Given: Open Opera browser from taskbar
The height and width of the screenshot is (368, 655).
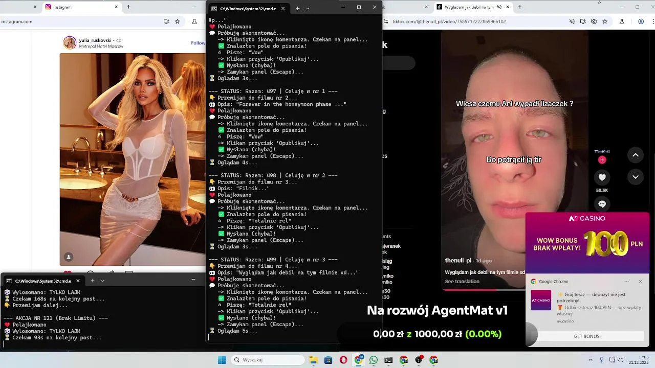Looking at the screenshot, I should click(343, 360).
